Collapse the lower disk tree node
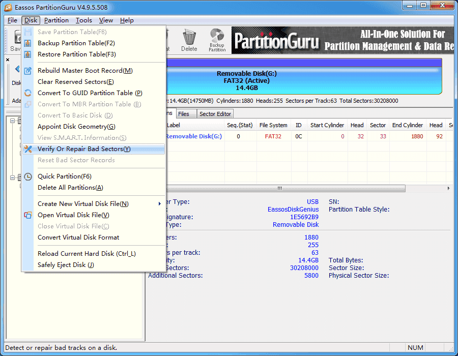The height and width of the screenshot is (356, 458). point(13,177)
